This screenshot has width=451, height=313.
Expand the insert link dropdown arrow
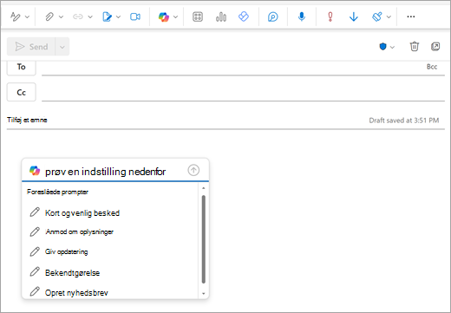click(90, 17)
